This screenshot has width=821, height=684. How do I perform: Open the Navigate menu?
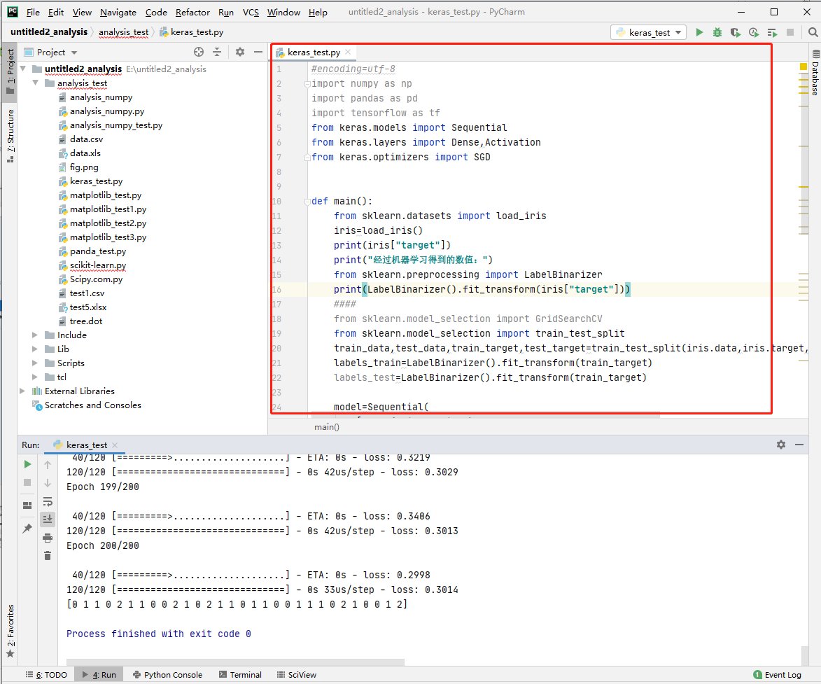[x=118, y=12]
